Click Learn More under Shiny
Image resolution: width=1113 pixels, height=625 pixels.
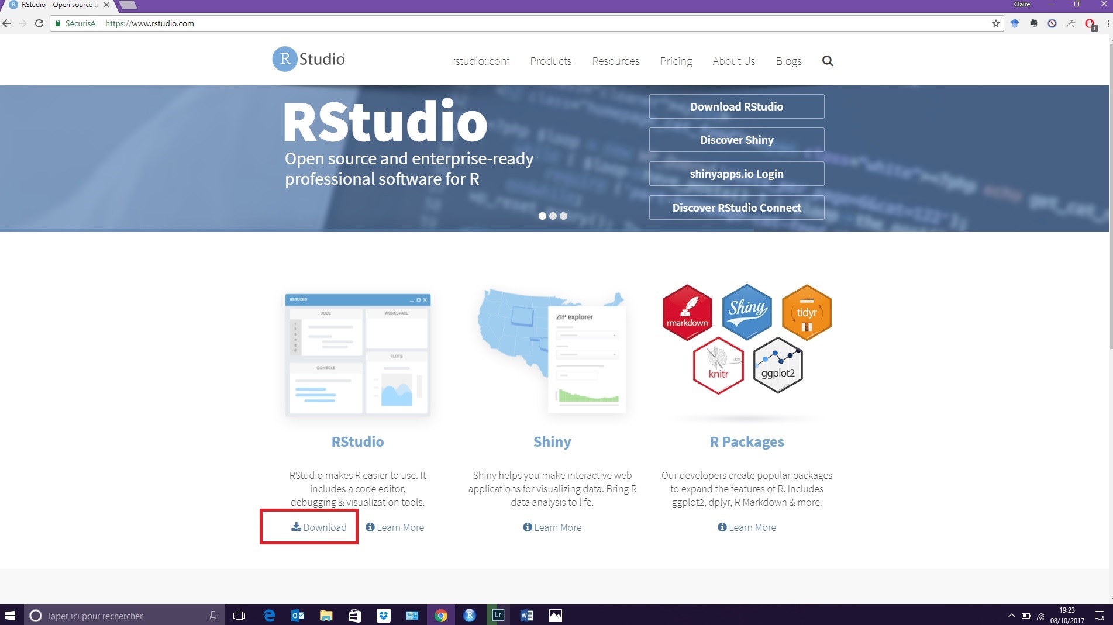[552, 527]
